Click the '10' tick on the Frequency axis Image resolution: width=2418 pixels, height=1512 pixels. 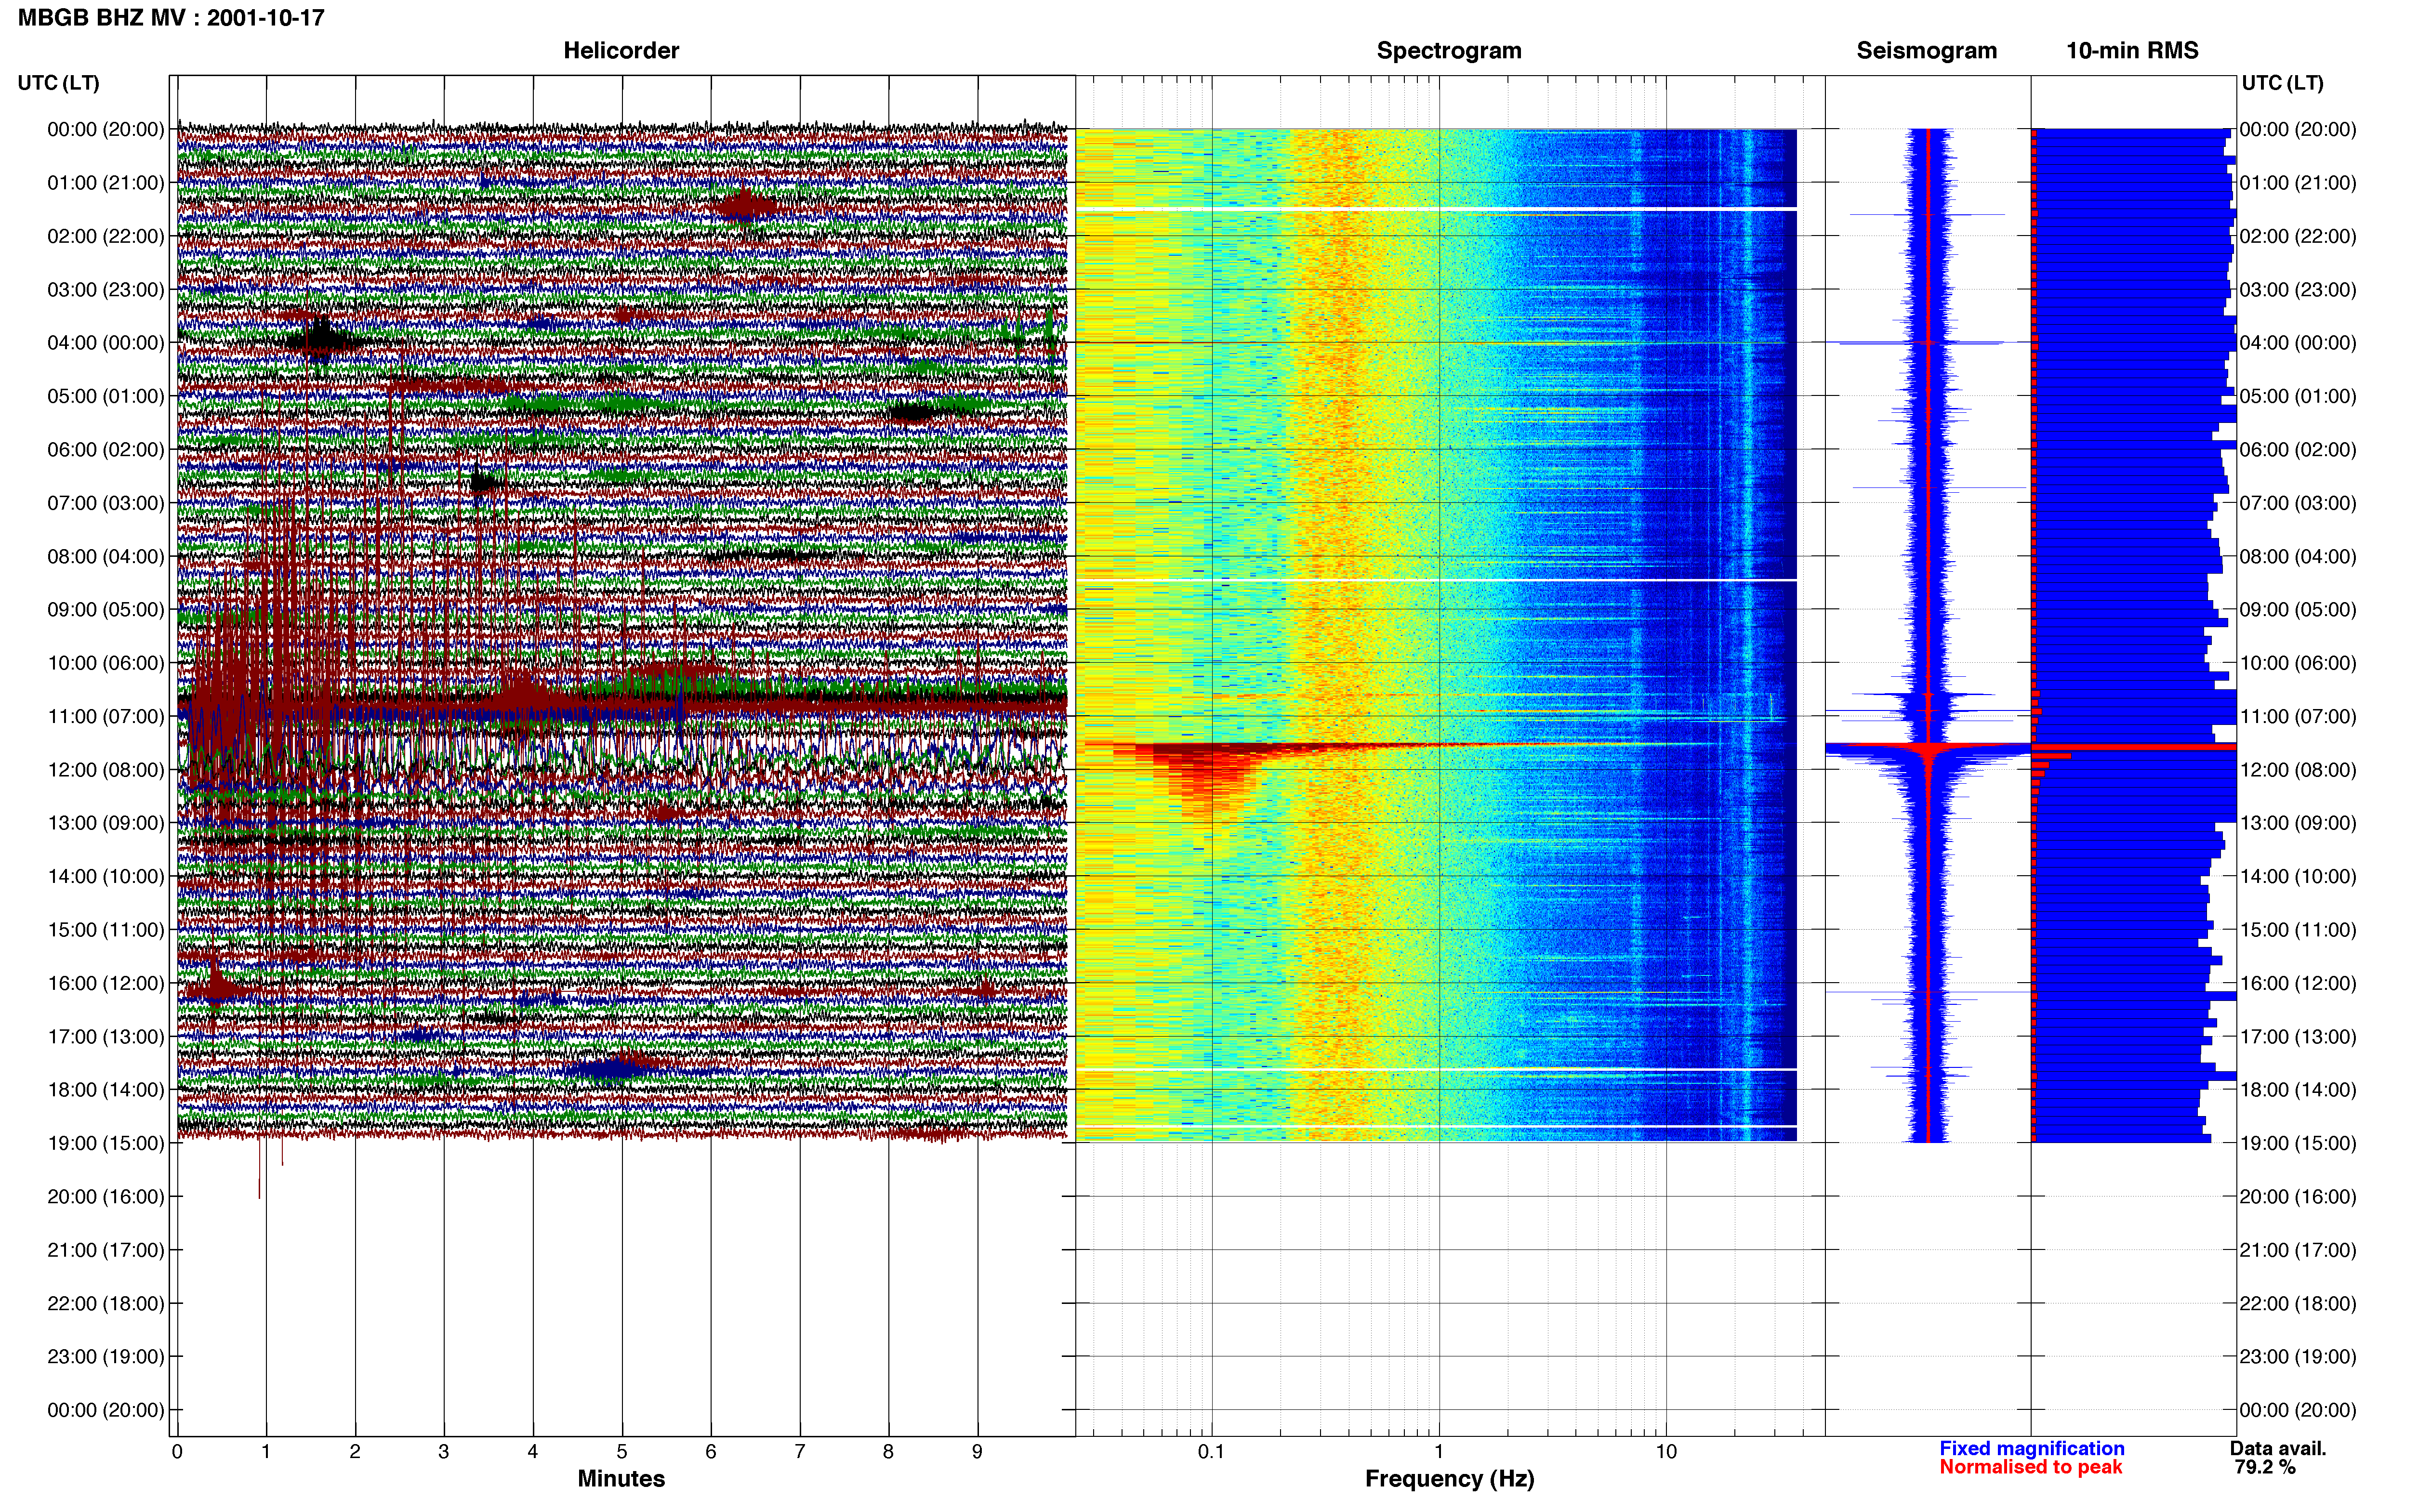point(1666,1452)
